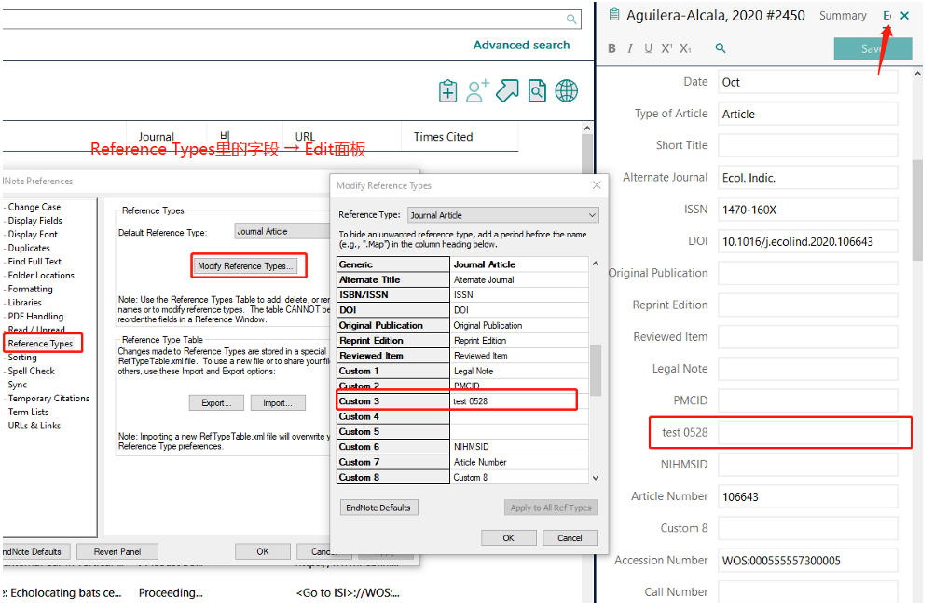Click Advanced search link

click(x=521, y=45)
